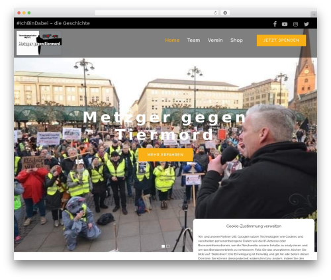Click the browser extension icon beside address bar

(x=225, y=13)
